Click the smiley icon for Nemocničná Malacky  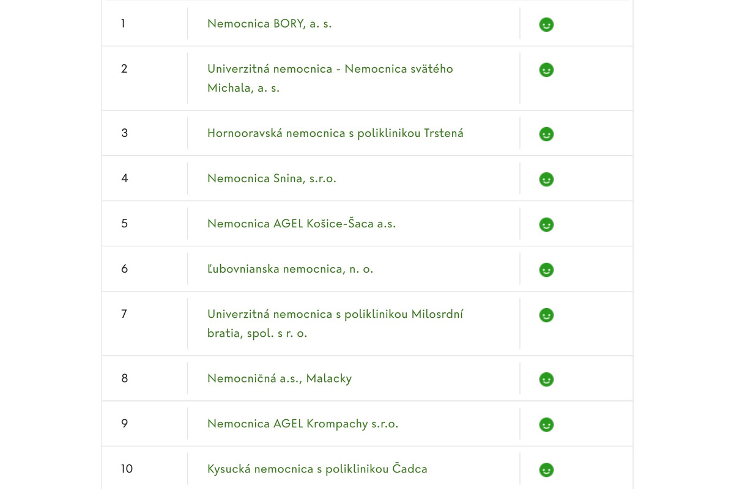point(546,380)
